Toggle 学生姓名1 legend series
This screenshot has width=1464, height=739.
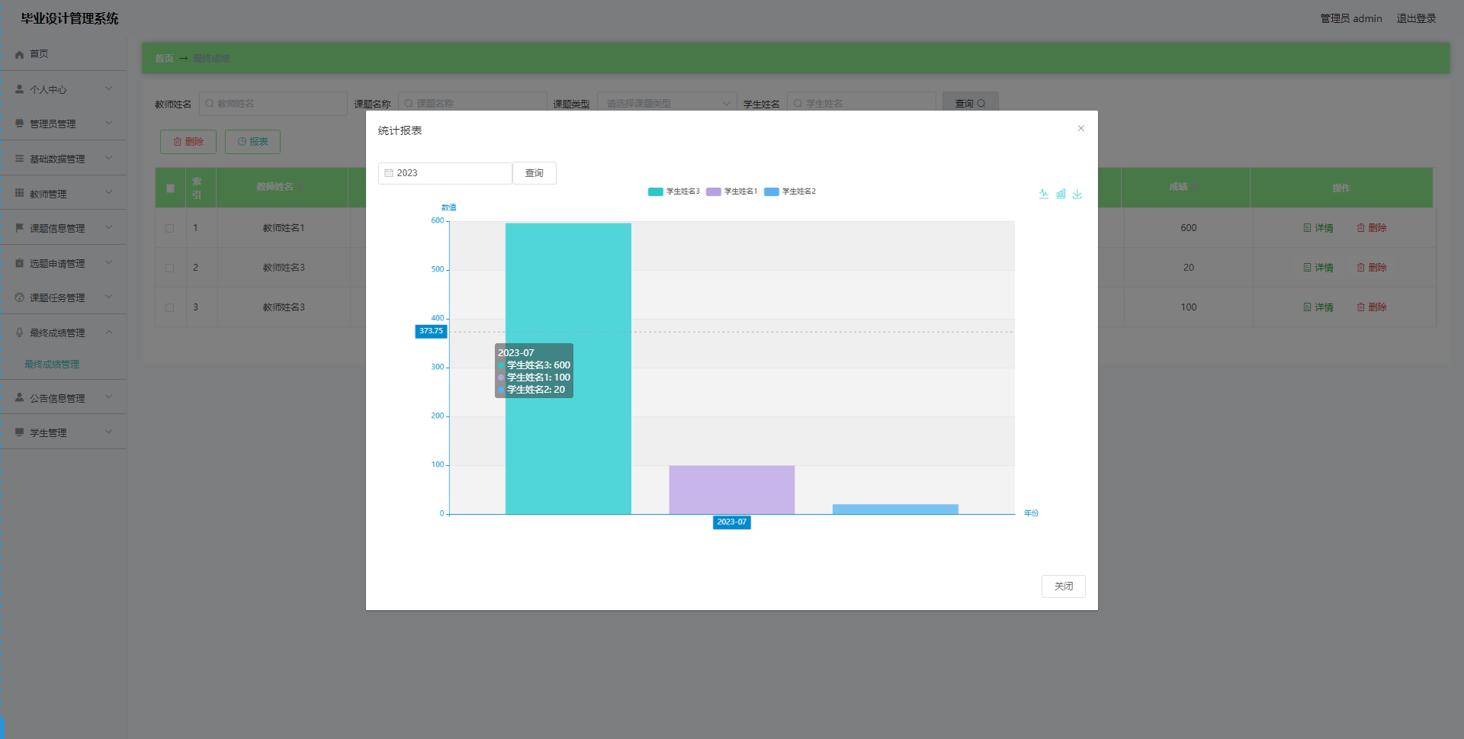coord(731,191)
